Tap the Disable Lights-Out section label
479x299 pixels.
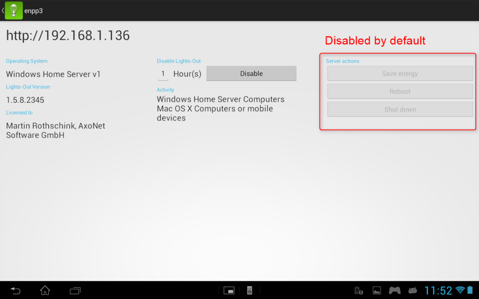point(179,61)
